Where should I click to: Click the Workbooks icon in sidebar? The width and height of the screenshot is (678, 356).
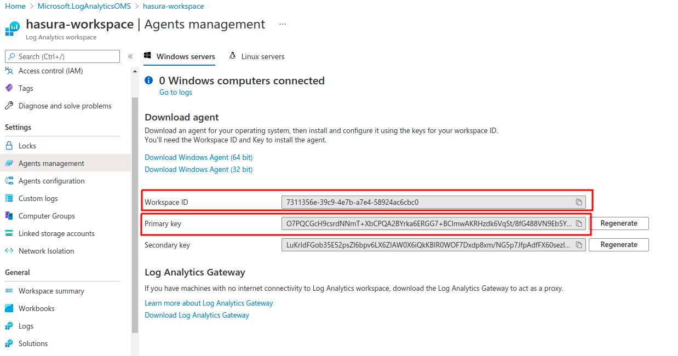pyautogui.click(x=9, y=308)
